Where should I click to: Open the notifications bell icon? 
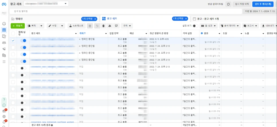pyautogui.click(x=4, y=122)
